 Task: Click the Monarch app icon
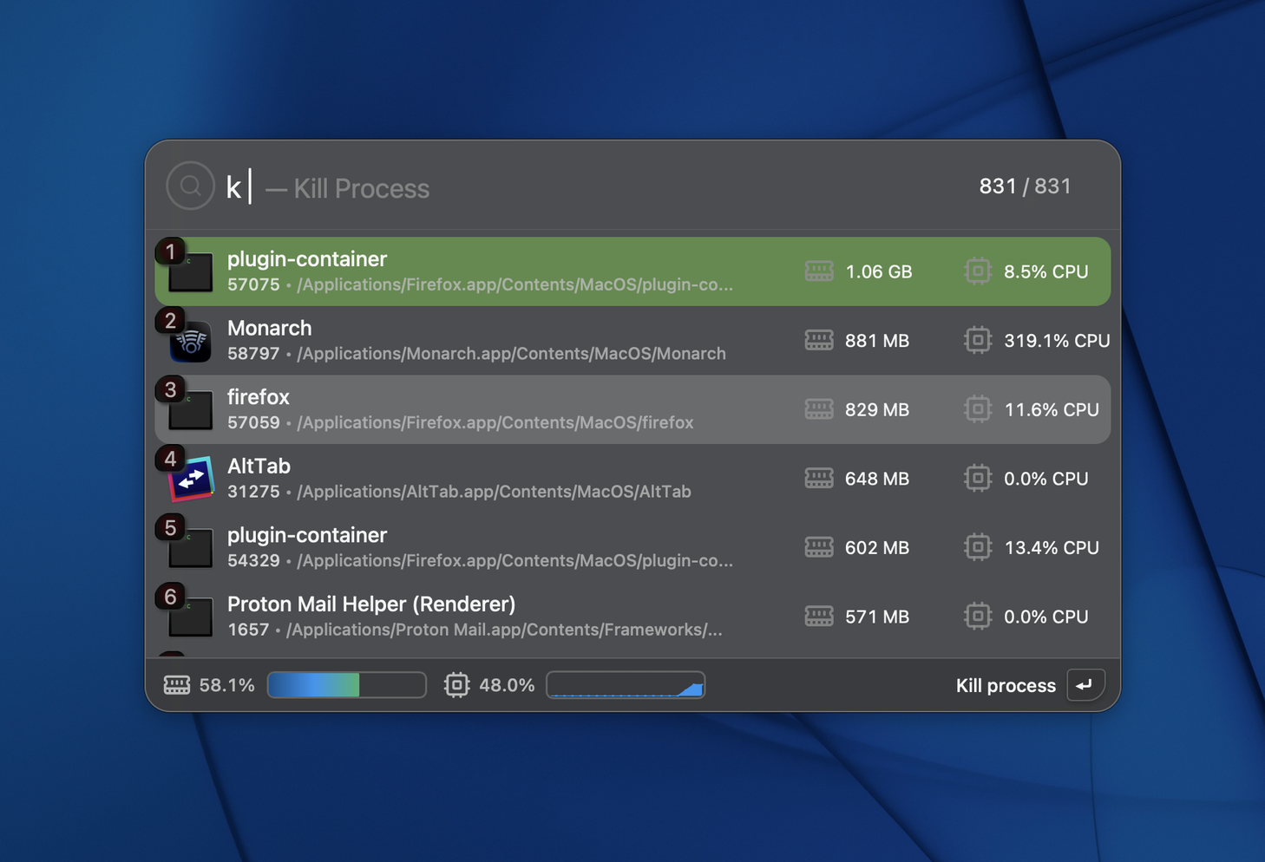click(x=191, y=342)
